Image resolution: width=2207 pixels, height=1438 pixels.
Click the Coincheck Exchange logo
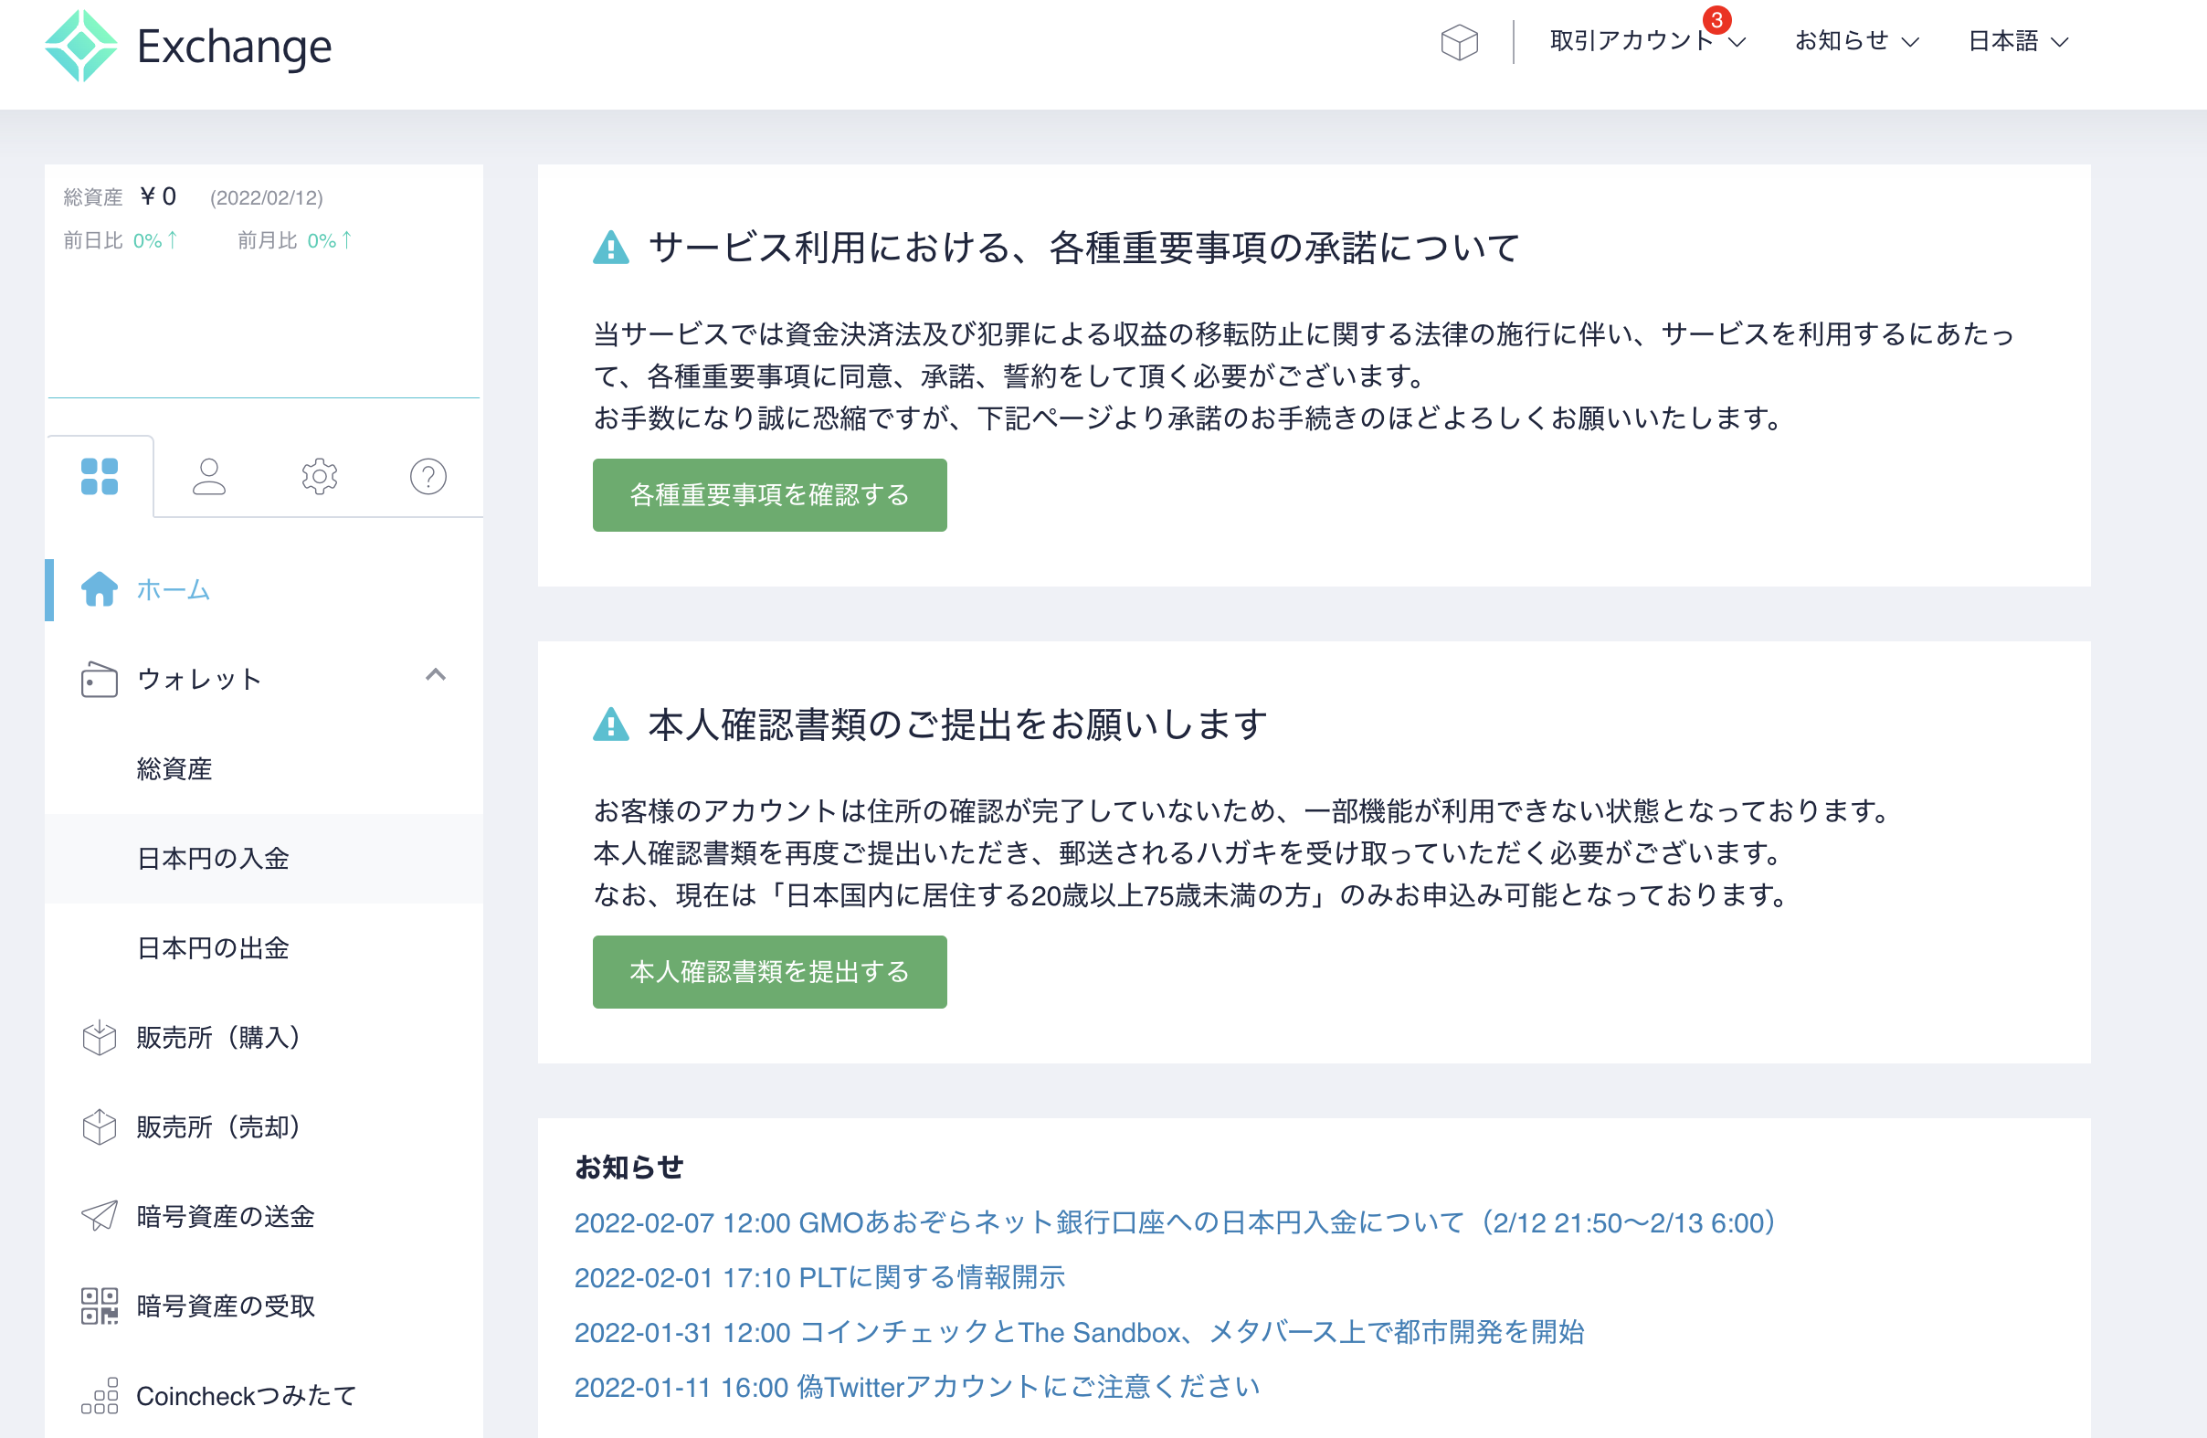click(x=188, y=46)
